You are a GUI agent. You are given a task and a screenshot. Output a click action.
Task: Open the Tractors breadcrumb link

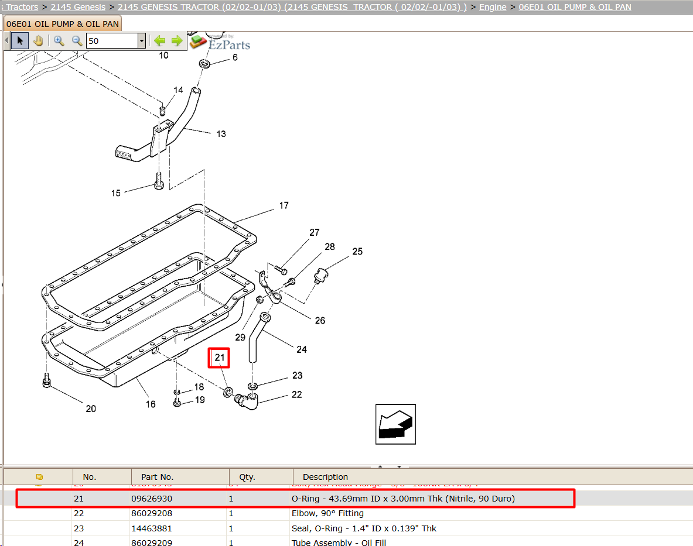coord(22,7)
